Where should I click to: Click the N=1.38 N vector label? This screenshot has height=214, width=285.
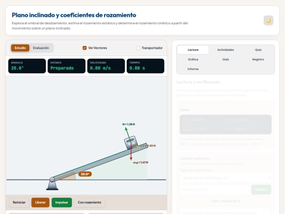pyautogui.click(x=128, y=124)
